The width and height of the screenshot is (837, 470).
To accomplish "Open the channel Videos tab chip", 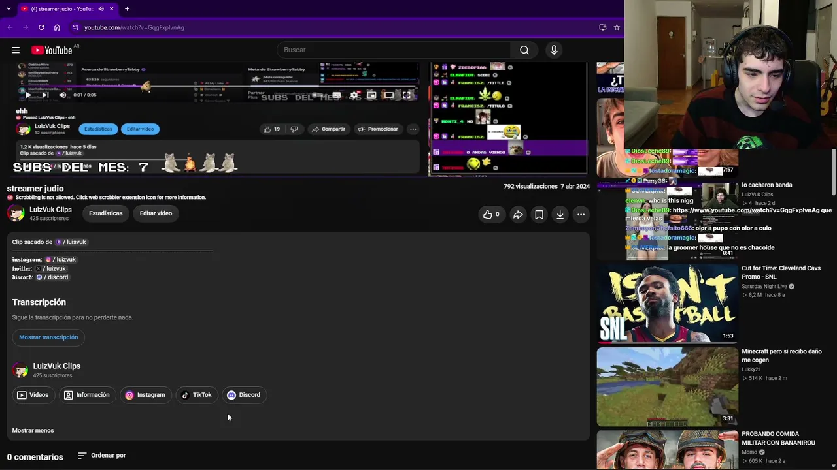I will click(x=33, y=395).
